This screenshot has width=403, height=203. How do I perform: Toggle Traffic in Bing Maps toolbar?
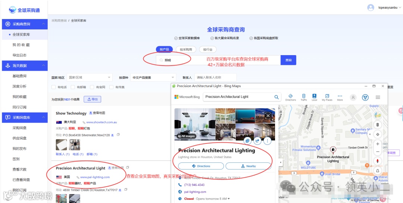pos(304,97)
